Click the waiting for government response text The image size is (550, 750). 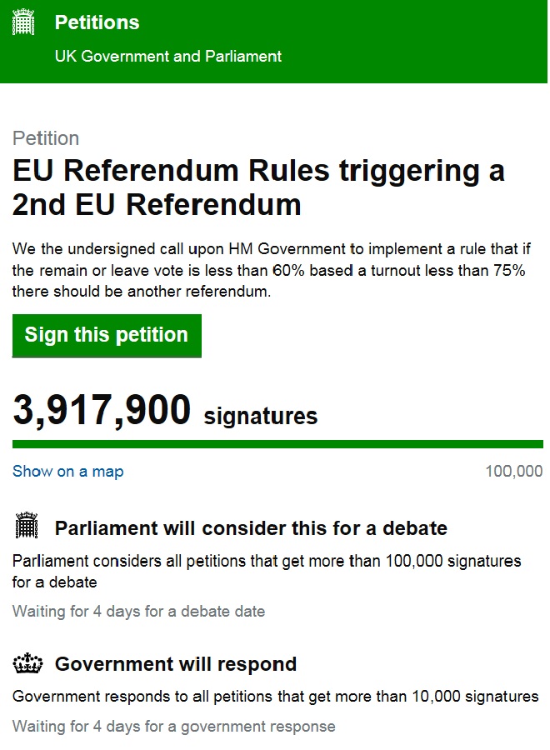(x=173, y=726)
